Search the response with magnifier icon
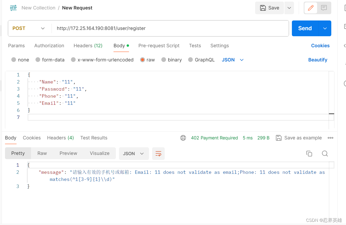This screenshot has width=346, height=225. tap(325, 154)
